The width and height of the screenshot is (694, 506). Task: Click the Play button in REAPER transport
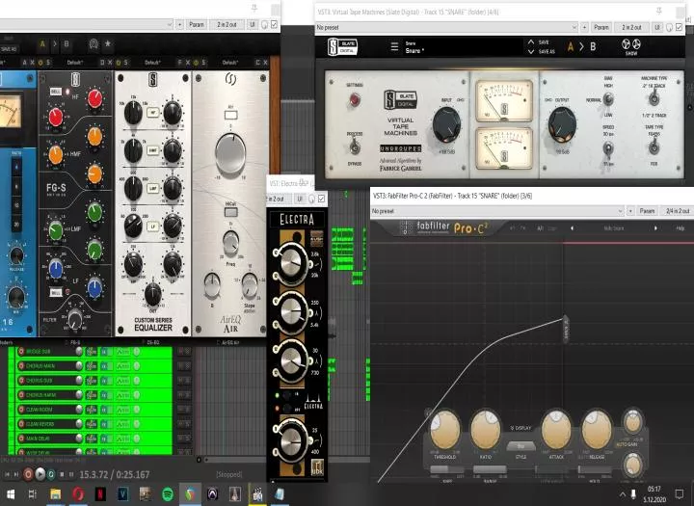[40, 474]
